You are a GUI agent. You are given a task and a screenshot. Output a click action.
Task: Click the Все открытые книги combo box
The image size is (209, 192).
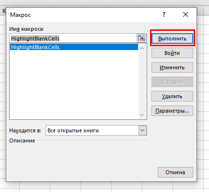pos(96,130)
